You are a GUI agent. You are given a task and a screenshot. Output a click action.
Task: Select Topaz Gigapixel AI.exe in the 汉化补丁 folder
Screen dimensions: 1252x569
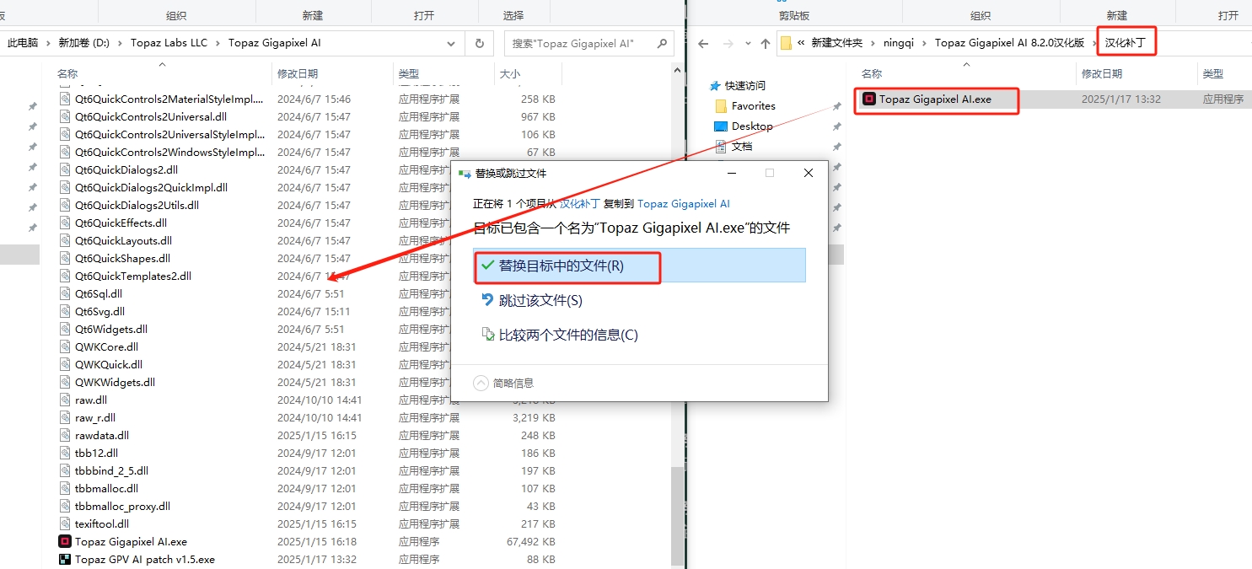click(x=935, y=99)
